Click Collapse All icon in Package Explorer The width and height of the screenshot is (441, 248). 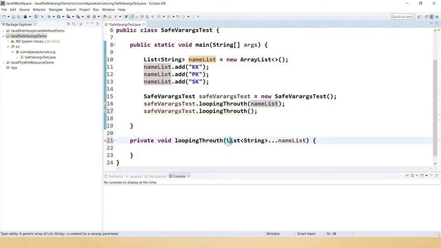pos(68,24)
